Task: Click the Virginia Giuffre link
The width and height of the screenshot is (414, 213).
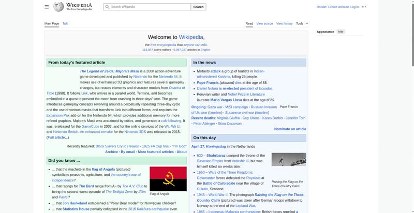Action: click(228, 118)
